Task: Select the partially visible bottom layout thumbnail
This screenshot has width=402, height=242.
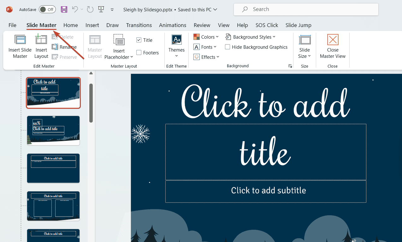Action: point(53,235)
